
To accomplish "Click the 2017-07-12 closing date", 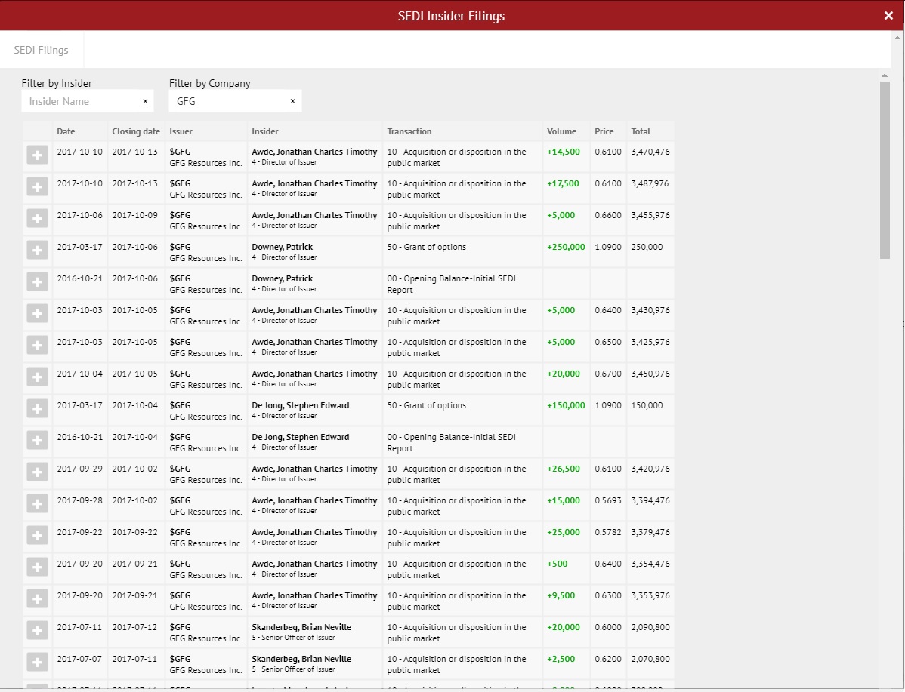I will tap(134, 627).
